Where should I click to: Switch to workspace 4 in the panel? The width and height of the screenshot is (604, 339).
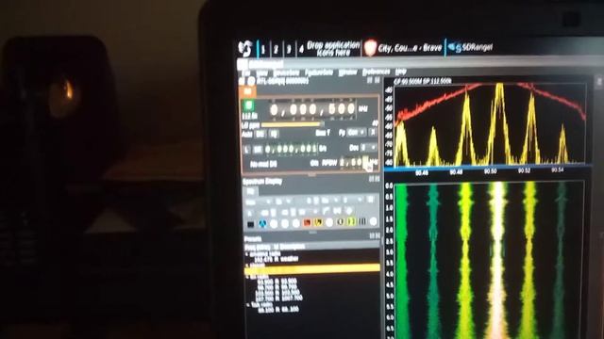click(x=301, y=49)
